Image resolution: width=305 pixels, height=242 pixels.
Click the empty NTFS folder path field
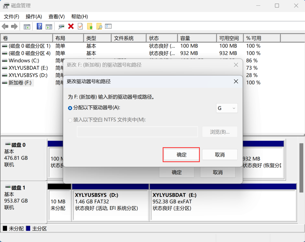137,132
